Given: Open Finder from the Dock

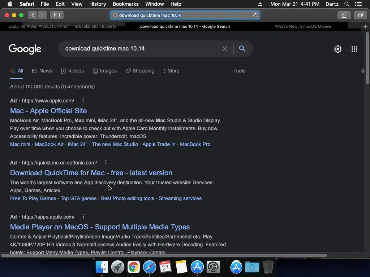Looking at the screenshot, I should [x=102, y=267].
